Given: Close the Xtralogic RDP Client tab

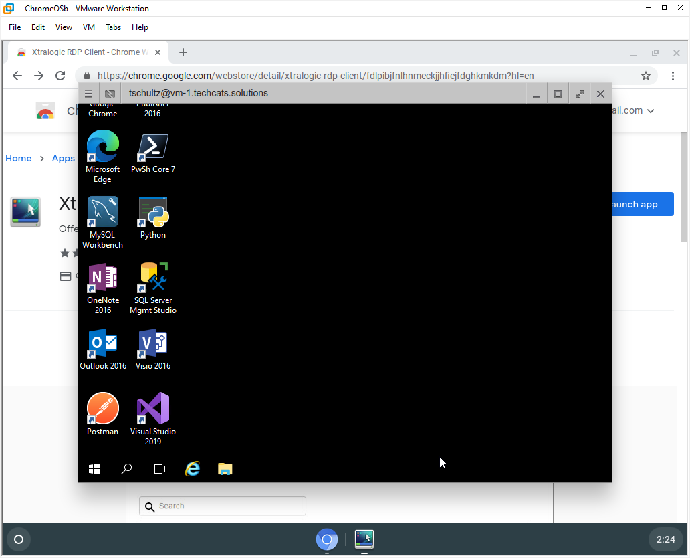Looking at the screenshot, I should click(158, 52).
